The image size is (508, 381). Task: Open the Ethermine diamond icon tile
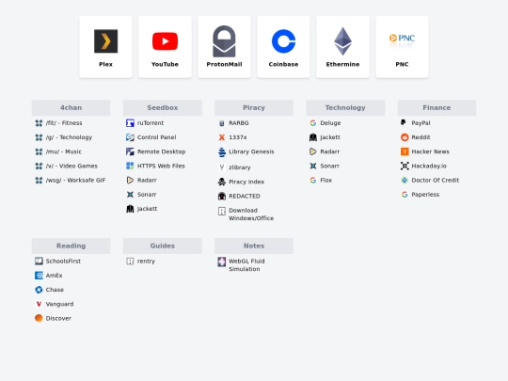tap(342, 41)
